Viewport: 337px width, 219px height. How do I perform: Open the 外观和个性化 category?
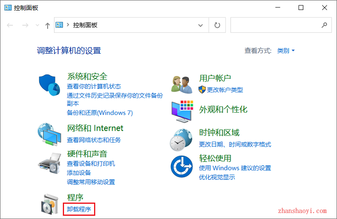[x=224, y=109]
